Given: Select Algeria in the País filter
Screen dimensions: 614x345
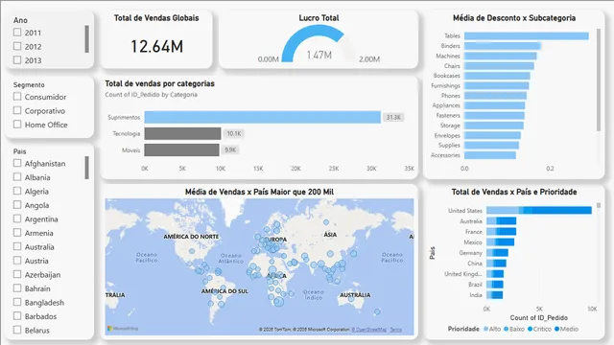Looking at the screenshot, I should [x=17, y=191].
